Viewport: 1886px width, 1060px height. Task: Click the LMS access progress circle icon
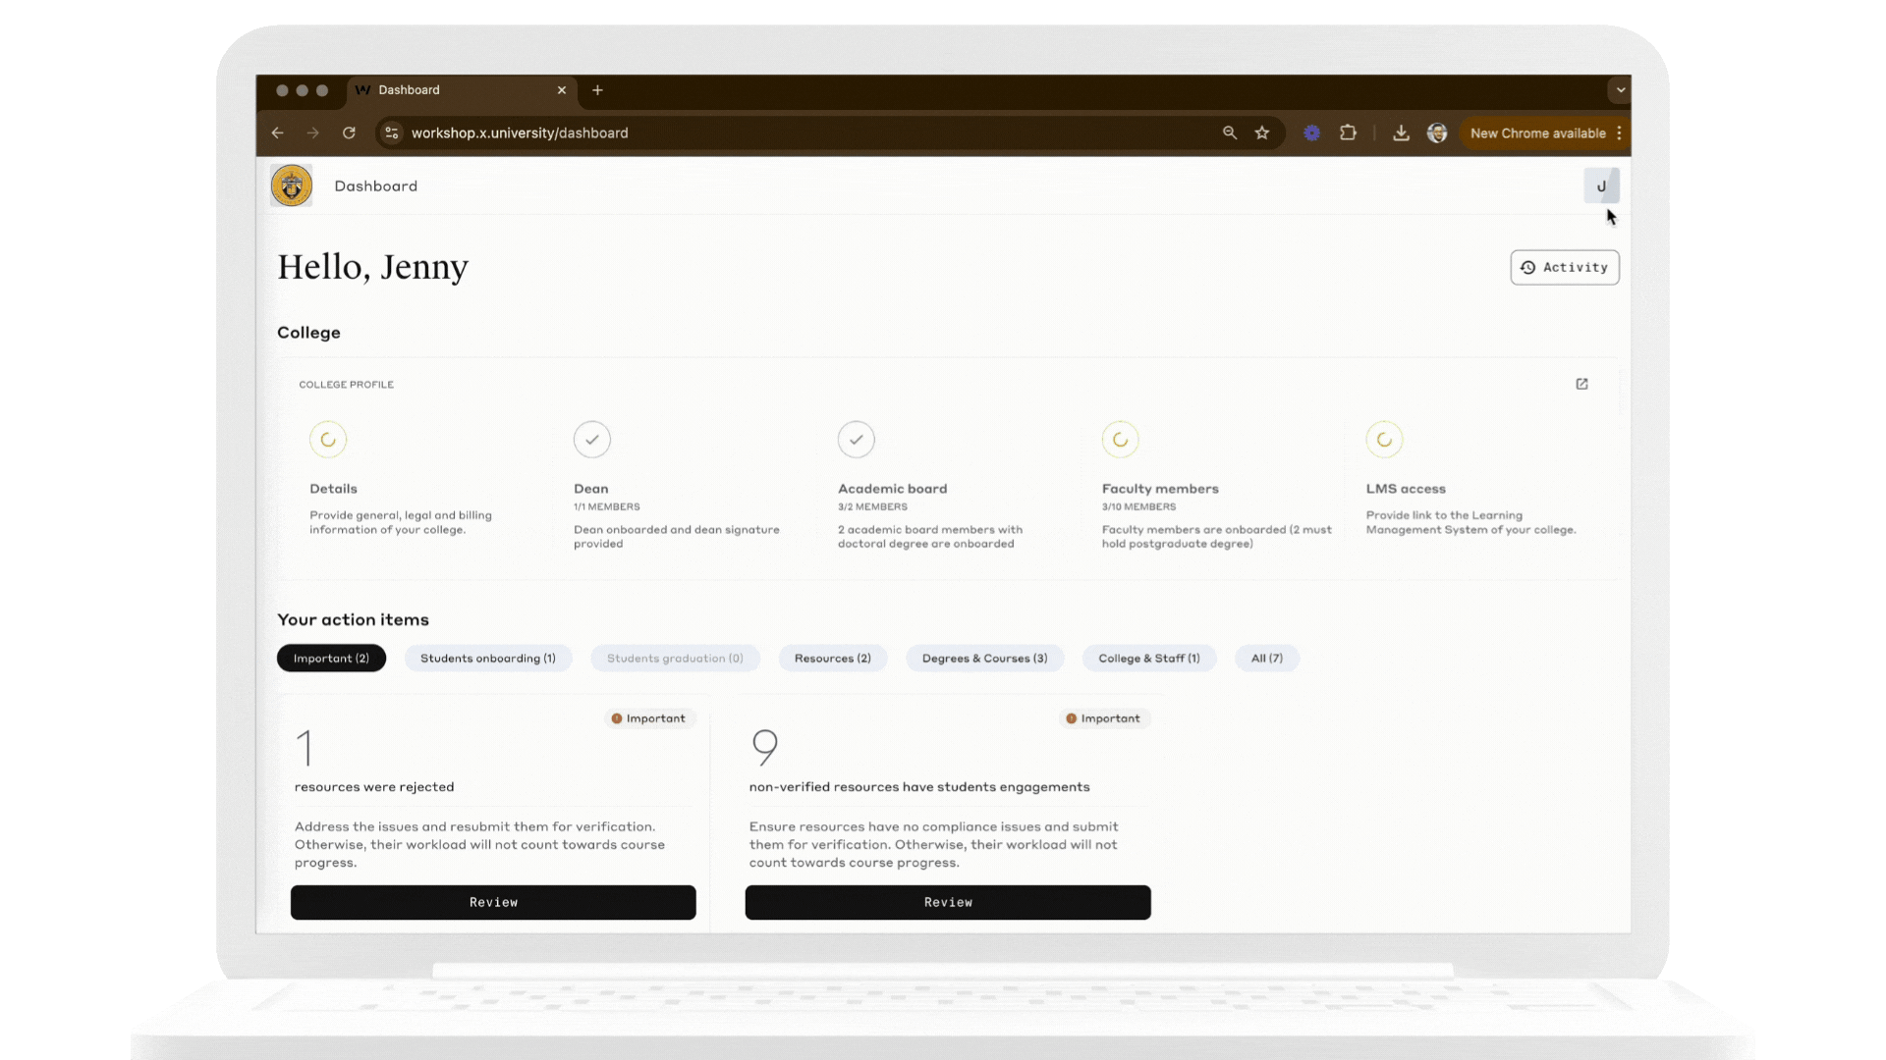tap(1384, 440)
